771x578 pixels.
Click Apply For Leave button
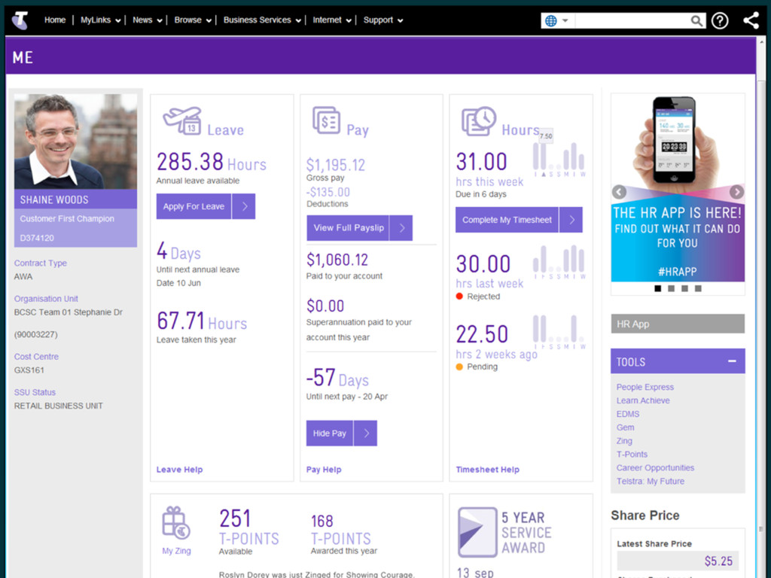click(x=194, y=206)
